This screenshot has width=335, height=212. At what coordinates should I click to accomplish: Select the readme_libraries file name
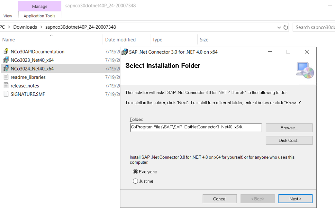28,77
